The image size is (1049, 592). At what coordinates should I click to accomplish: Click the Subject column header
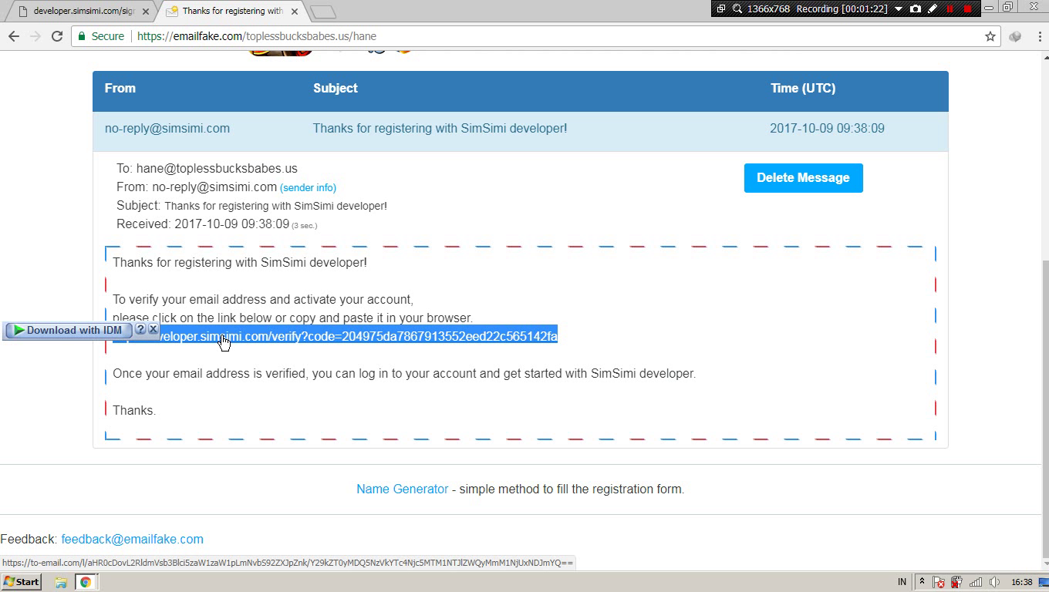pyautogui.click(x=336, y=88)
